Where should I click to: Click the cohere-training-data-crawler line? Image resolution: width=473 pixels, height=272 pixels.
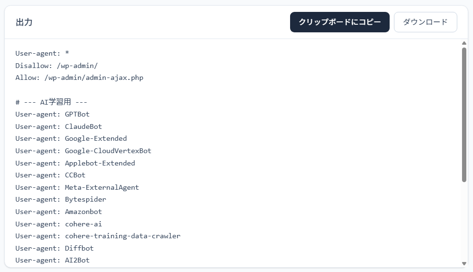[x=98, y=236]
